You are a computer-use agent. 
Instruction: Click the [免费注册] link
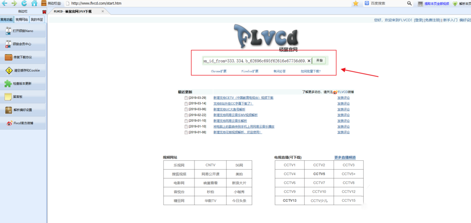point(432,20)
